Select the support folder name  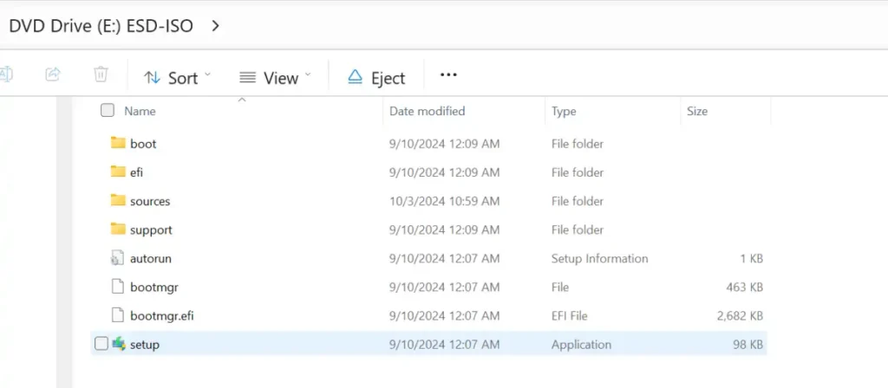pyautogui.click(x=151, y=230)
